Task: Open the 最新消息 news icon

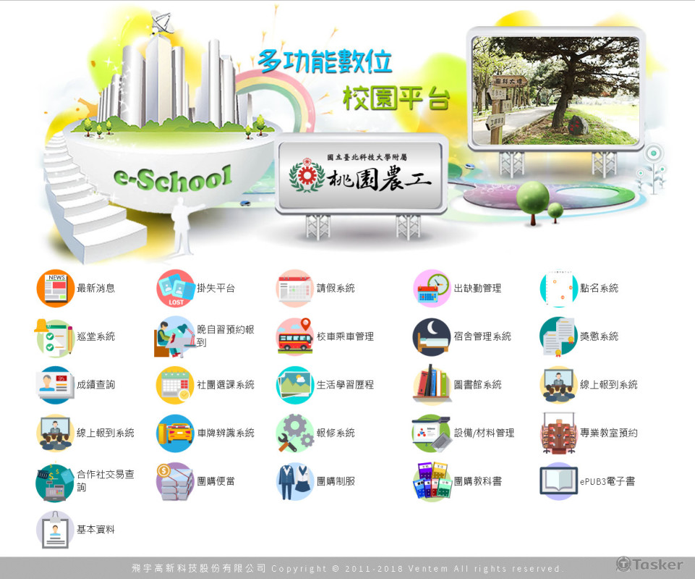Action: [x=55, y=288]
